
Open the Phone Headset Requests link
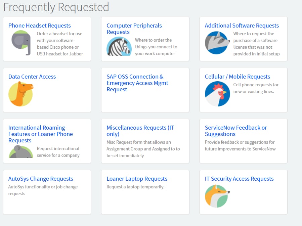[x=40, y=26]
